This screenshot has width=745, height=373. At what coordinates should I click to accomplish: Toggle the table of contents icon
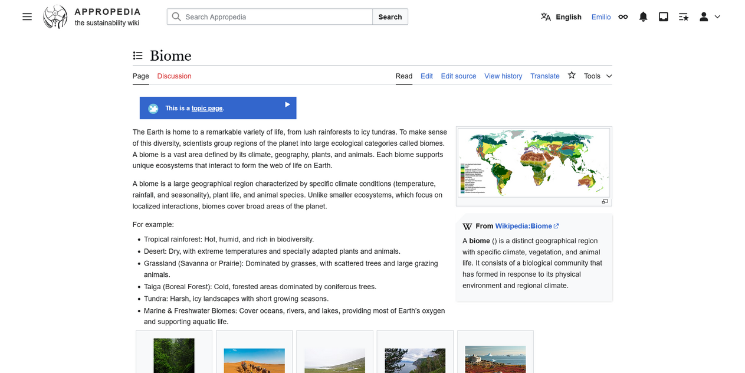click(138, 55)
